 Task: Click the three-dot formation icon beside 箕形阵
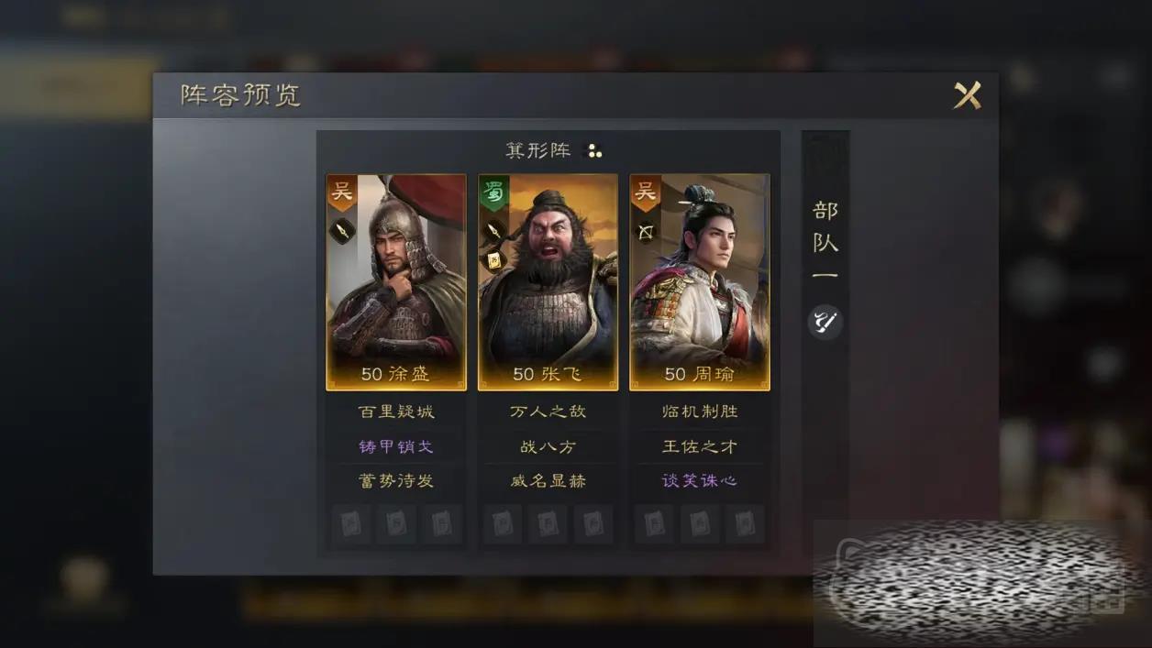tap(593, 151)
